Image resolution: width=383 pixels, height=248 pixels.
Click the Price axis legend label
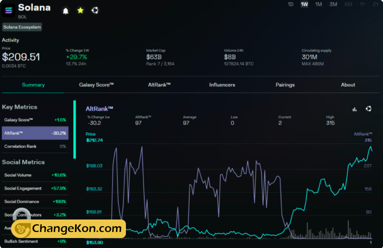(x=90, y=134)
